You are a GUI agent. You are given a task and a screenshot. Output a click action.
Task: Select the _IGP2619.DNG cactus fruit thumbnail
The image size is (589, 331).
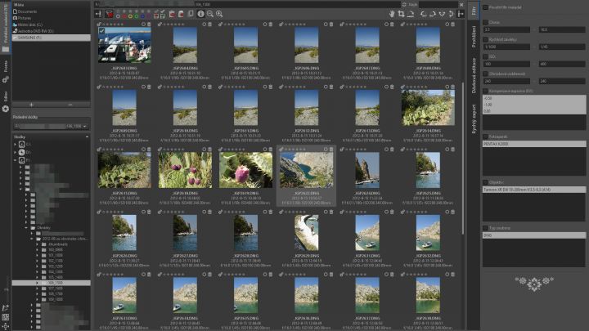(x=245, y=170)
